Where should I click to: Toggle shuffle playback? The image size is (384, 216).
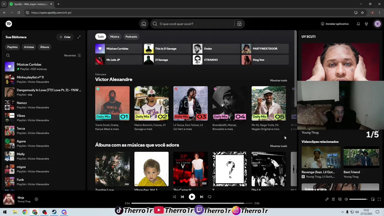(174, 197)
